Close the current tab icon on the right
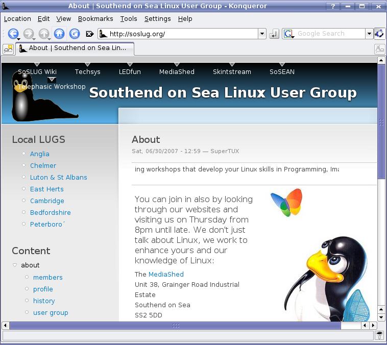387x345 pixels. click(379, 49)
